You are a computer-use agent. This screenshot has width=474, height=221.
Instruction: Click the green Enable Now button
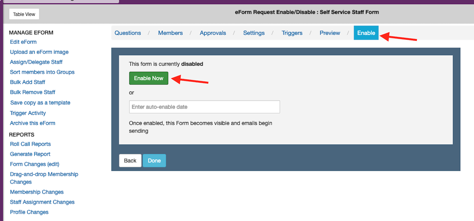pos(148,79)
